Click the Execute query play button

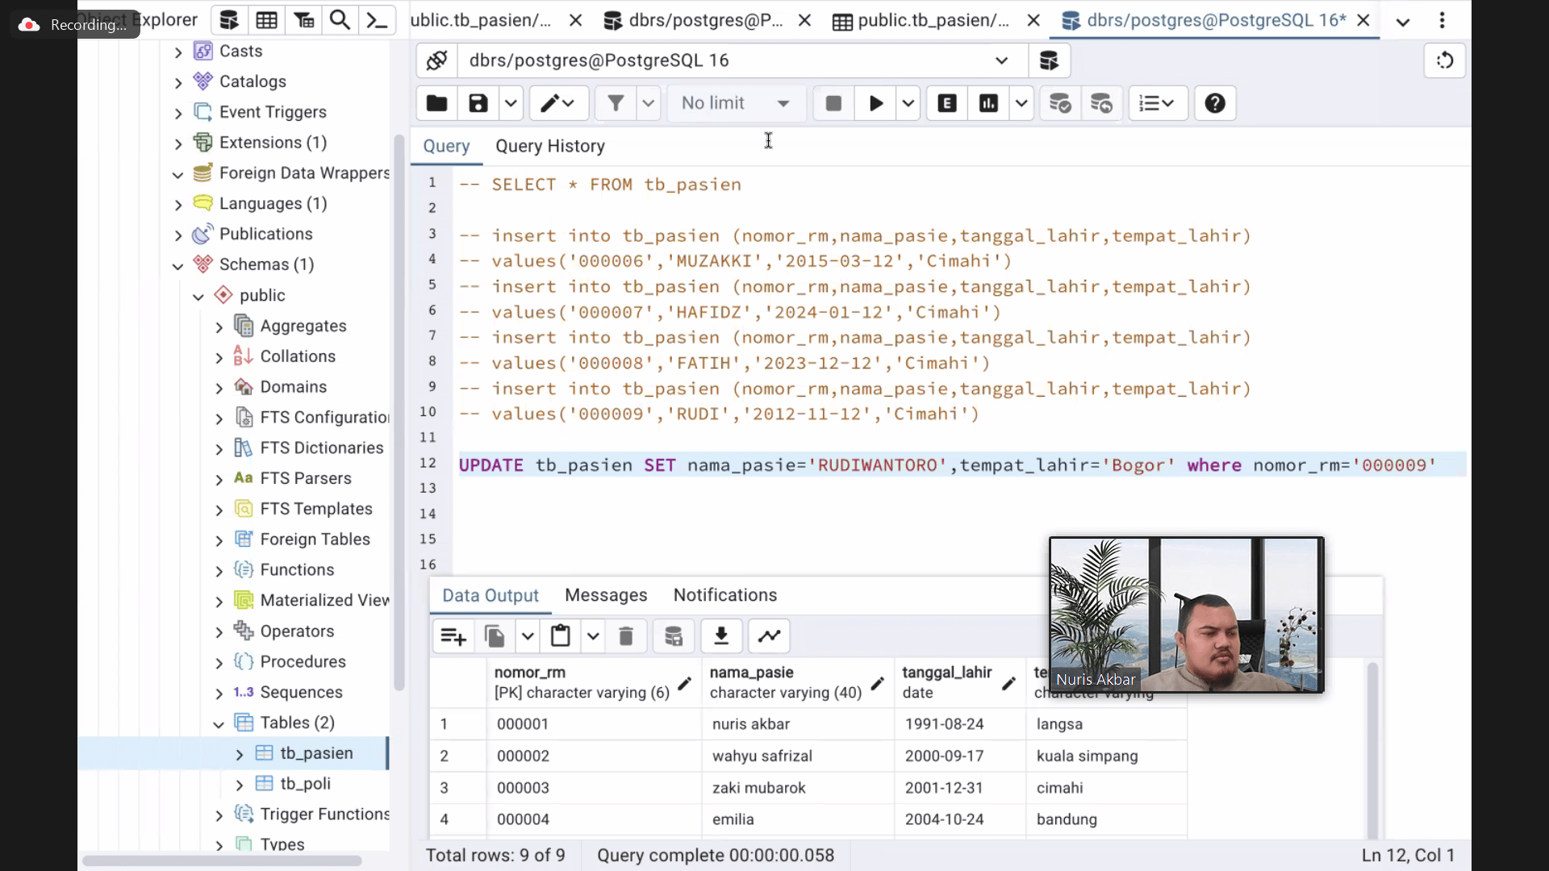click(875, 103)
